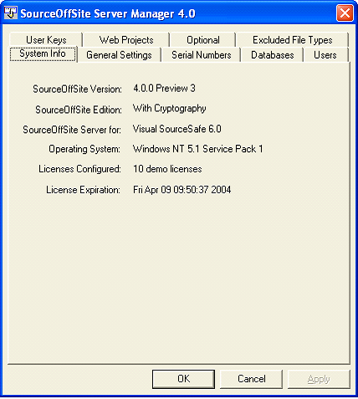This screenshot has height=399, width=358.
Task: Click the Visual SourceSafe 6.0 value
Action: pos(177,129)
